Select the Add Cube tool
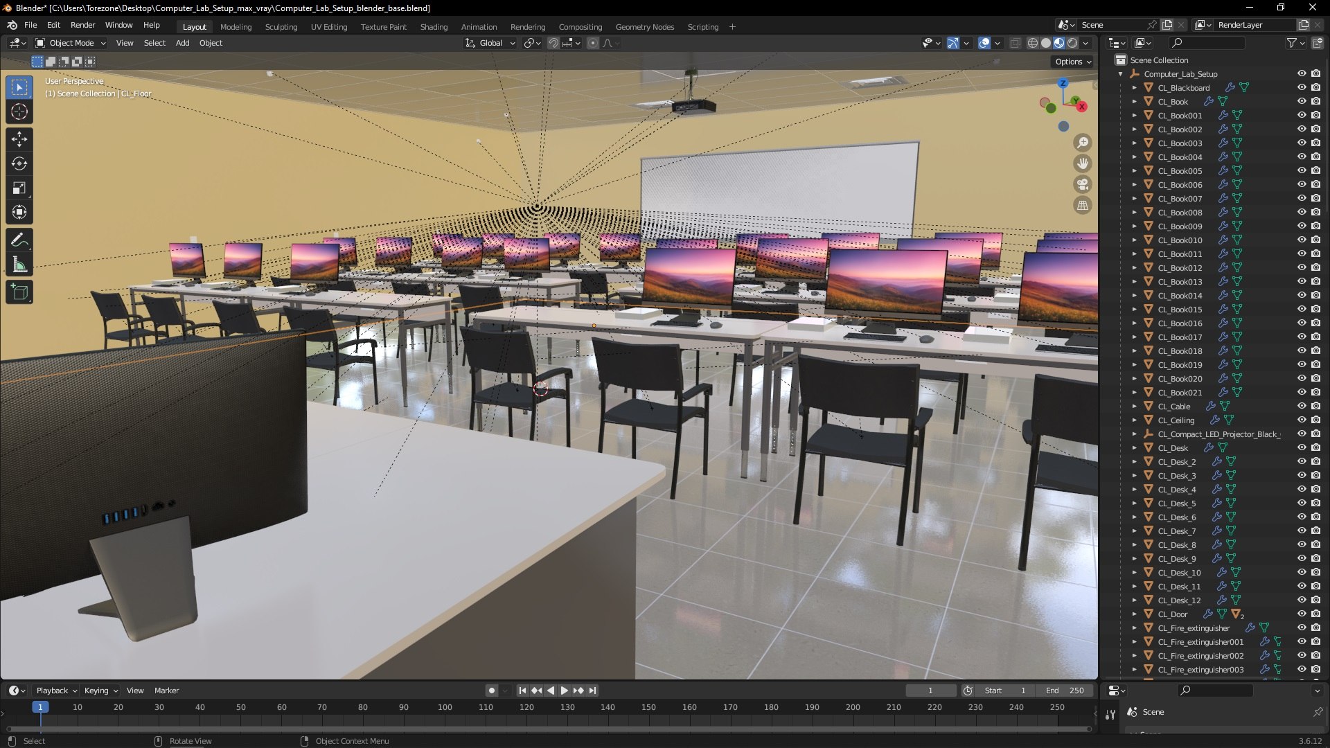 coord(19,292)
